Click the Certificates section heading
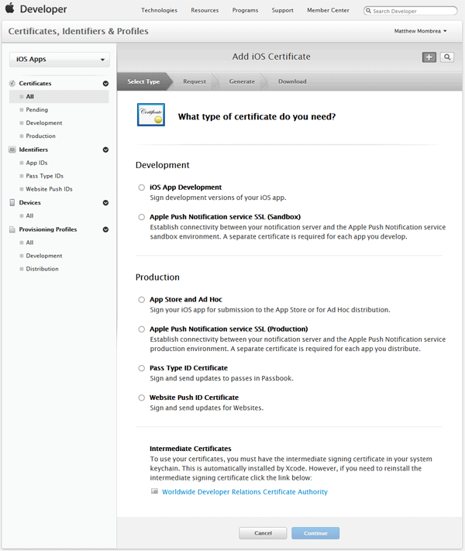This screenshot has width=465, height=551. pyautogui.click(x=35, y=83)
